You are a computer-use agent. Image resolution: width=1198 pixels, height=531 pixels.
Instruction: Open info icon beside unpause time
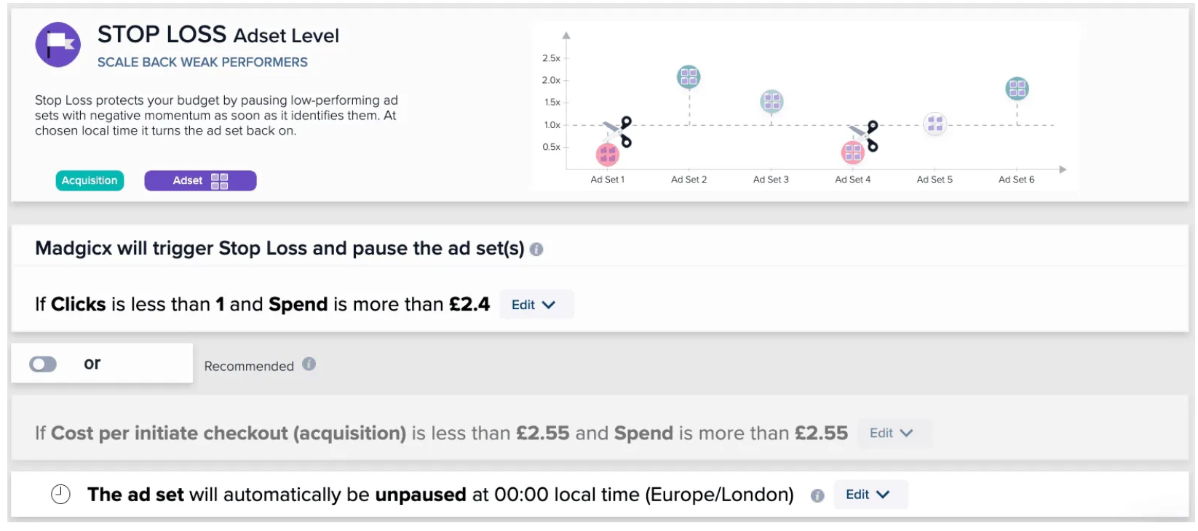pyautogui.click(x=817, y=495)
